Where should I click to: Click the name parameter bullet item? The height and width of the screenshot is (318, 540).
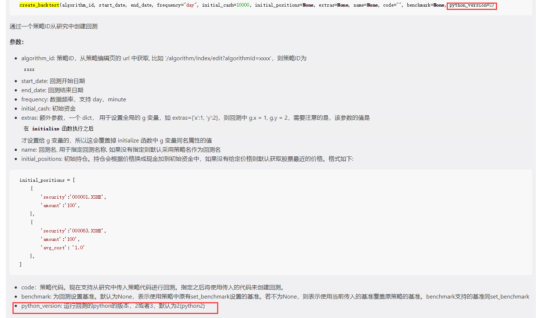(x=121, y=150)
